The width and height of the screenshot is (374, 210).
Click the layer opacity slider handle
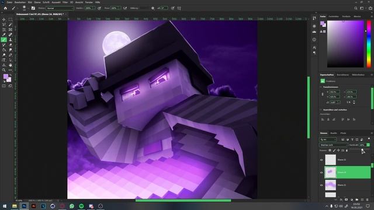click(x=362, y=150)
